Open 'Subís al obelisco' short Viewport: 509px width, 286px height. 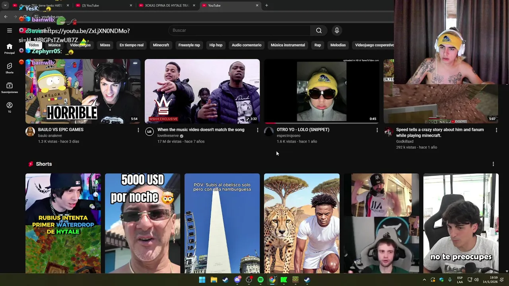pos(222,223)
